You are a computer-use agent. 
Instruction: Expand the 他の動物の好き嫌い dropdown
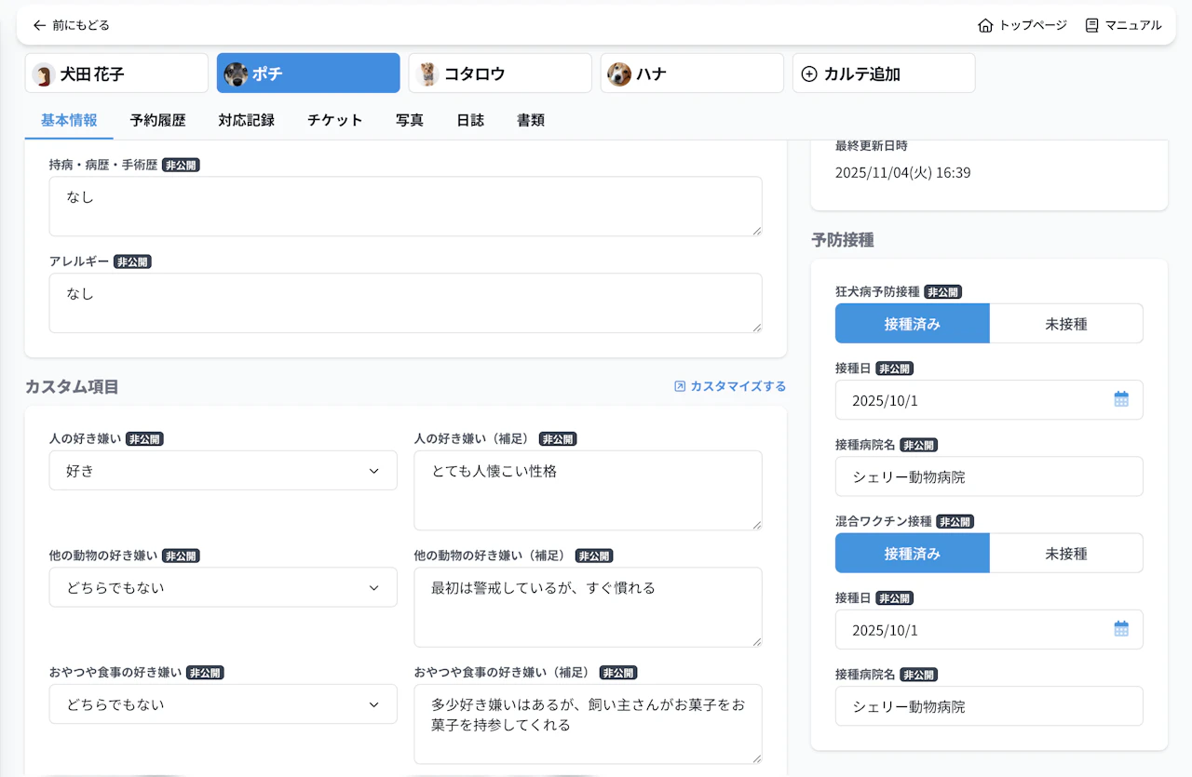pos(223,587)
